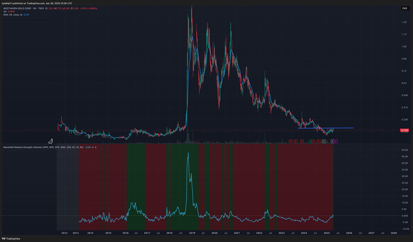Click the 2018 time axis label
The width and height of the screenshot is (413, 242).
(x=169, y=233)
